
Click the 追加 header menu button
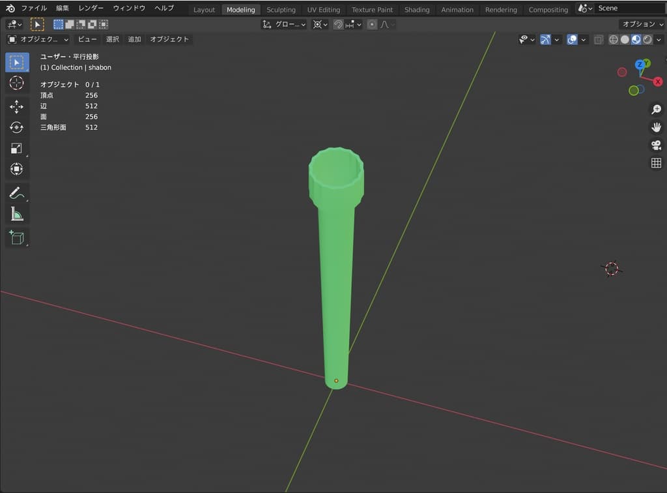(134, 39)
